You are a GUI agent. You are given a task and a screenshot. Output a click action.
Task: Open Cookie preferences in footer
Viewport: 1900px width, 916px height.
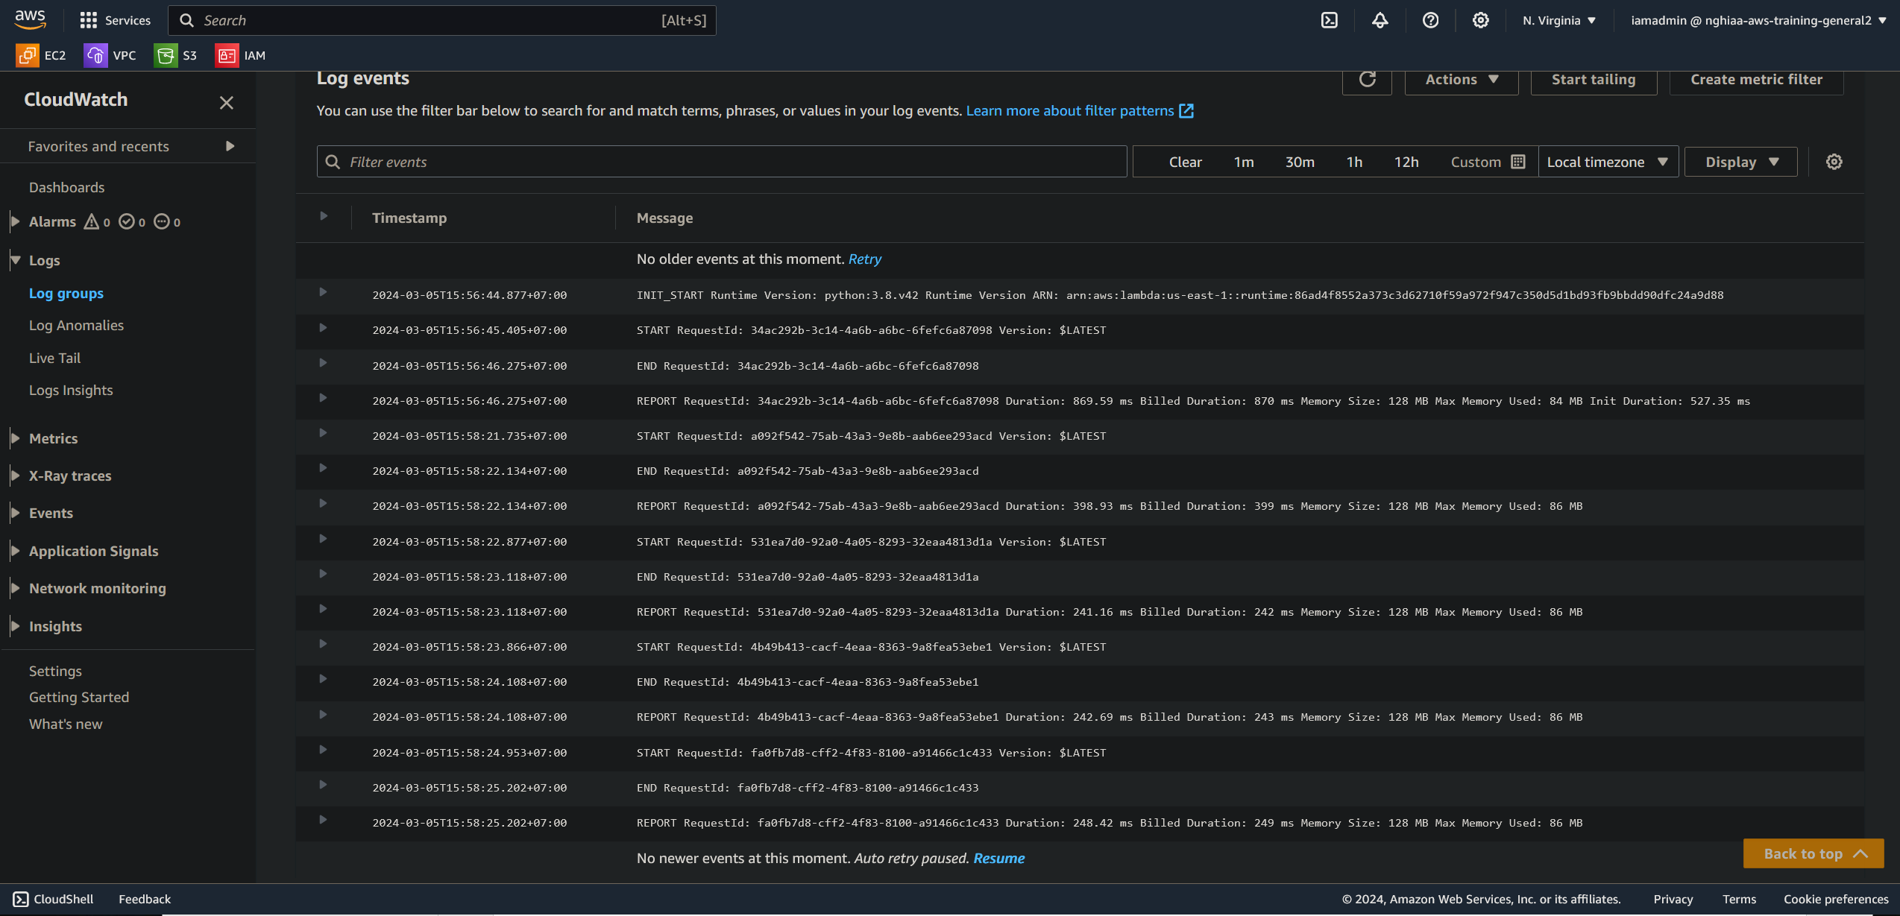click(1836, 900)
